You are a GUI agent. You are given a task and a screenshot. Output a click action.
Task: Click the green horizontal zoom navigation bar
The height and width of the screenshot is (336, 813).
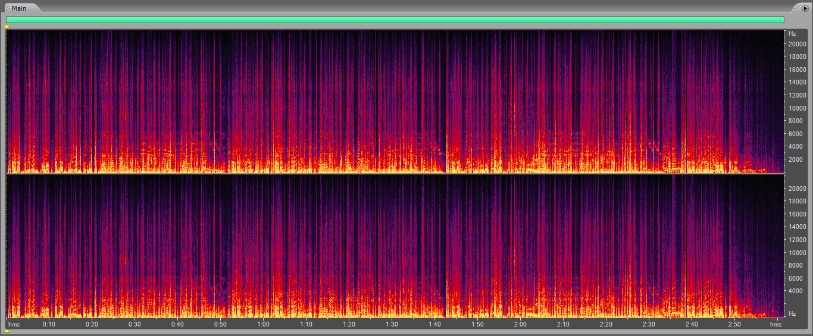click(x=395, y=20)
